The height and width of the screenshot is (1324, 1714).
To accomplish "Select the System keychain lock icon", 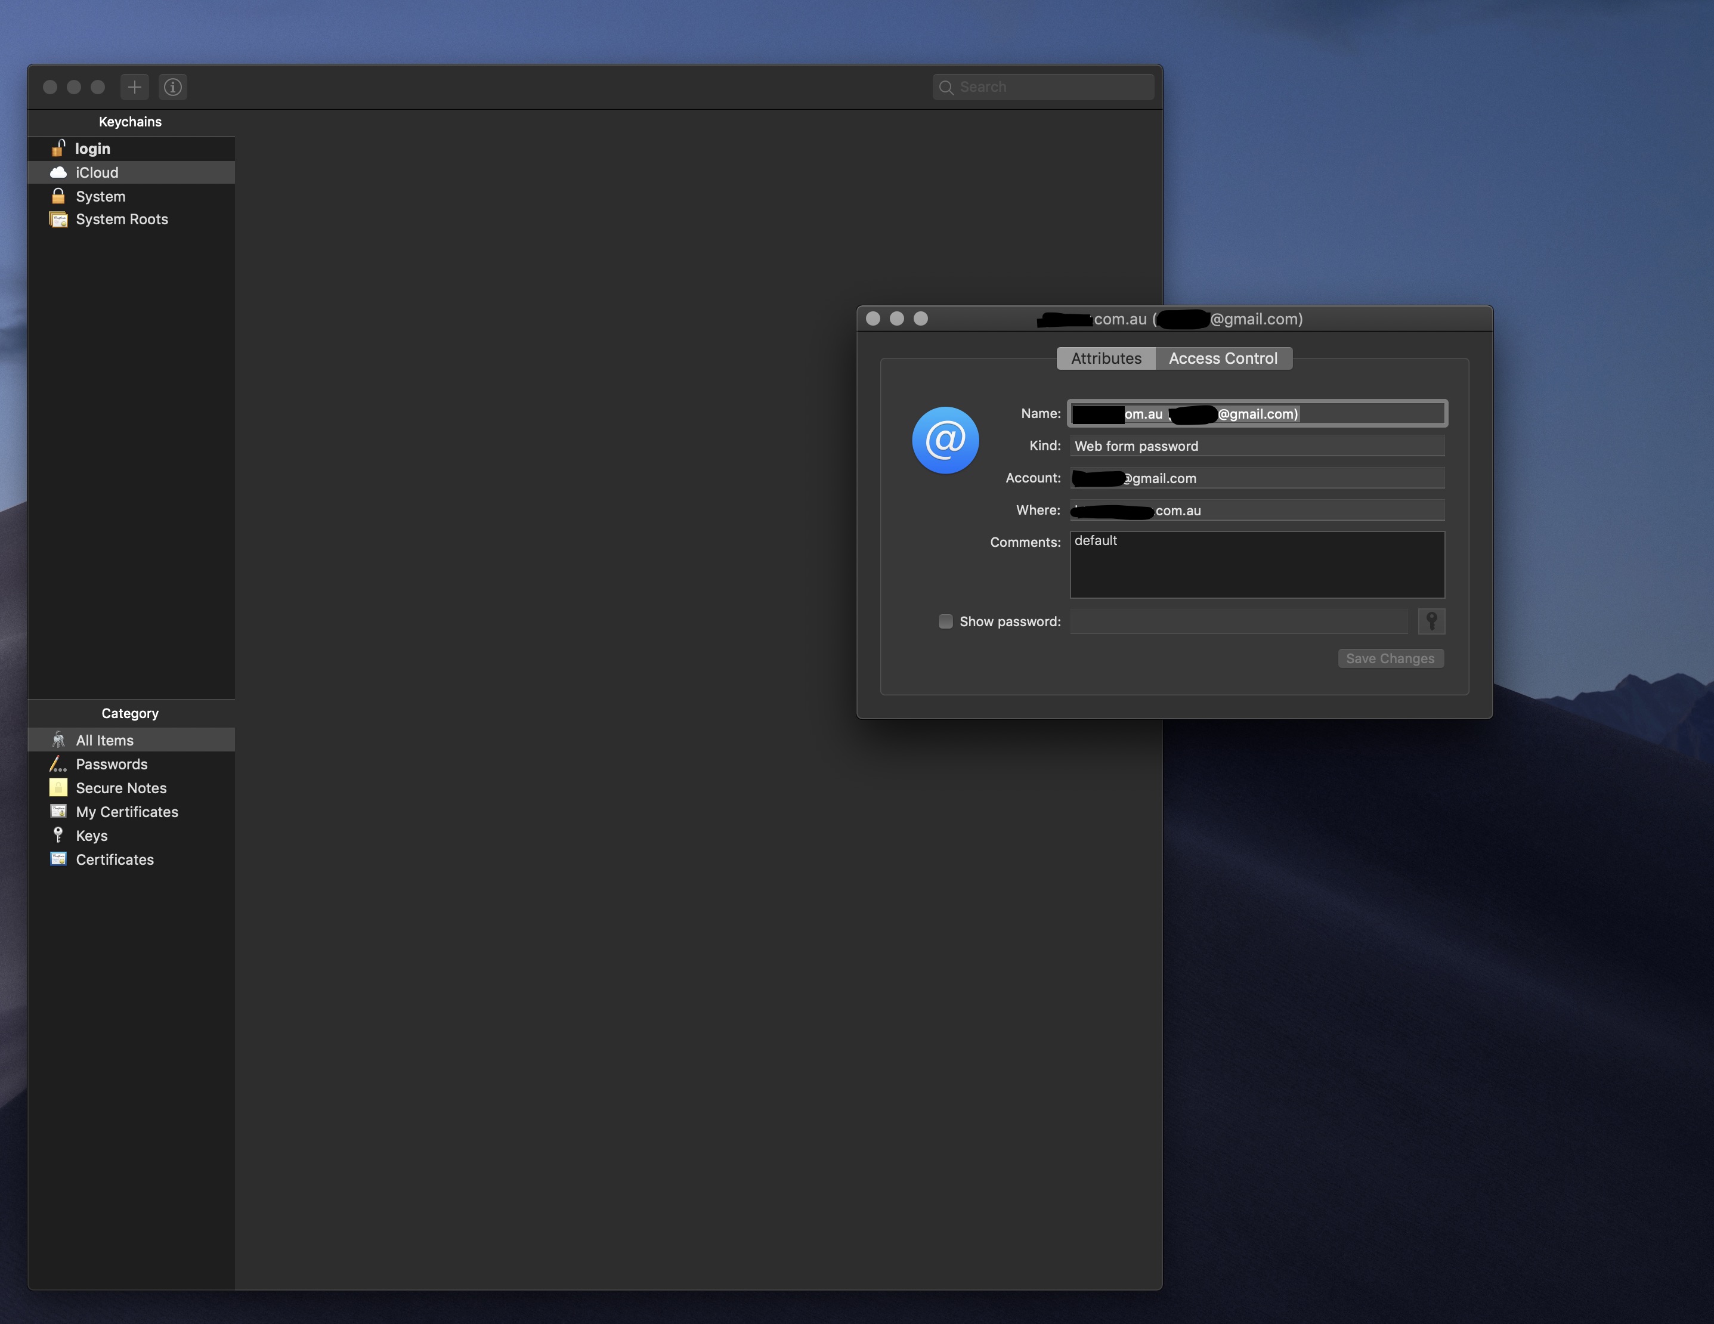I will 58,196.
